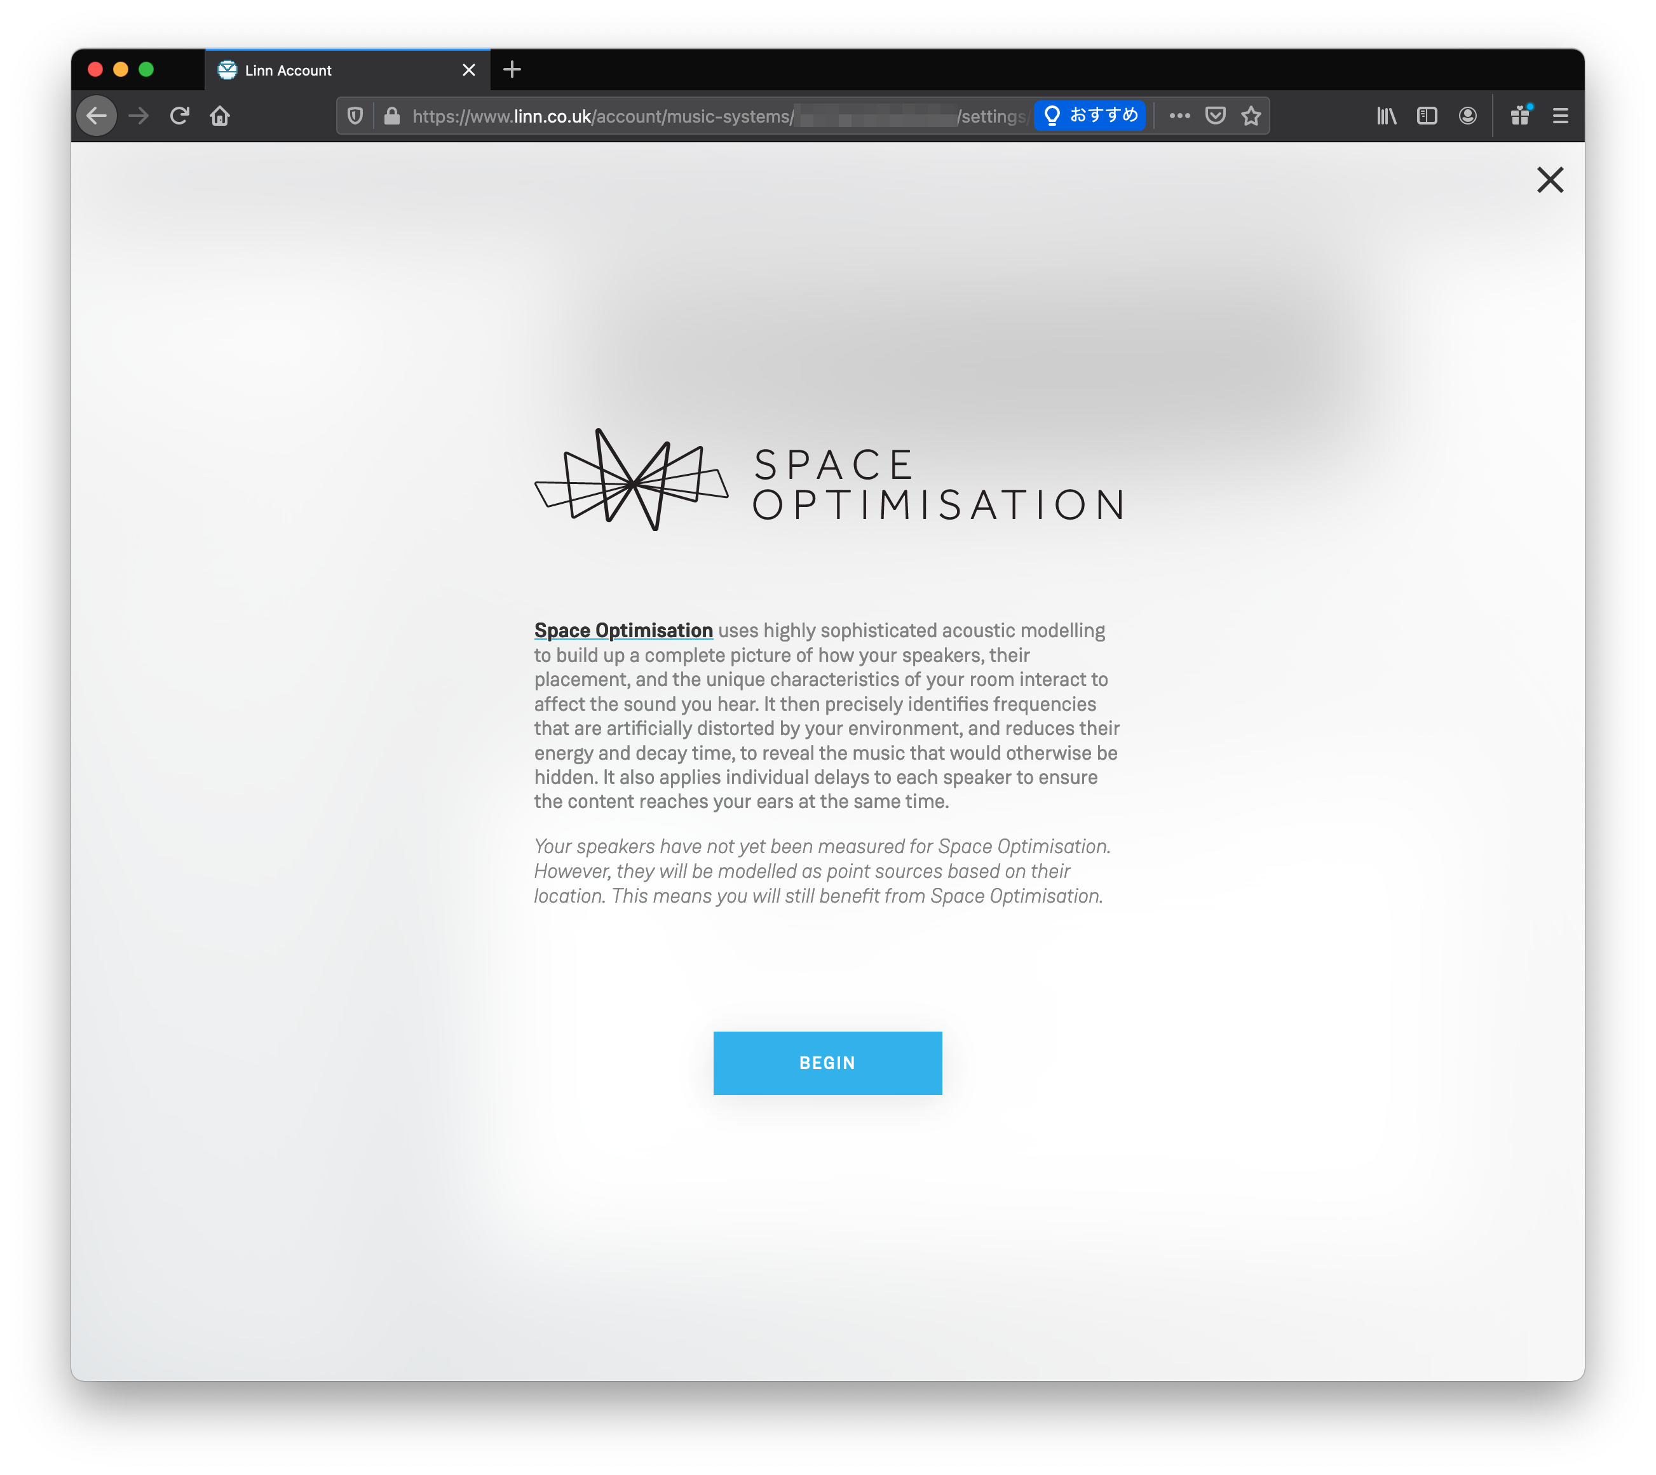Screen dimensions: 1656x1475
Task: Click the Space Optimisation logo
Action: [x=829, y=481]
